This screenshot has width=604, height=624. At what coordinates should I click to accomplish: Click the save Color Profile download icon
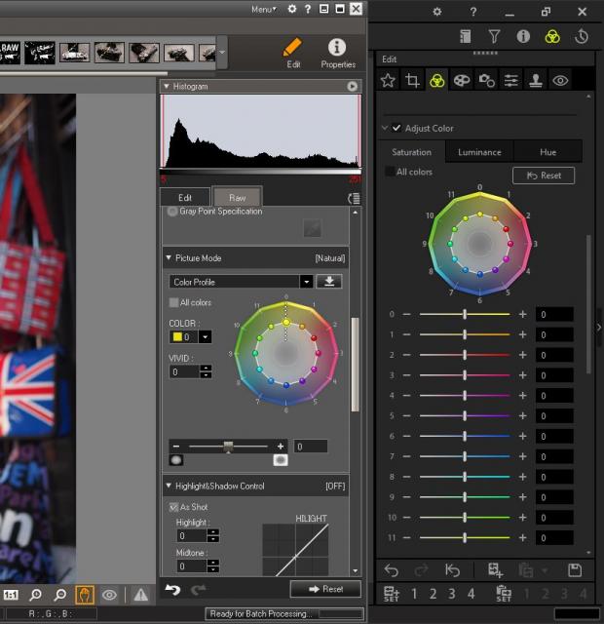pos(329,282)
